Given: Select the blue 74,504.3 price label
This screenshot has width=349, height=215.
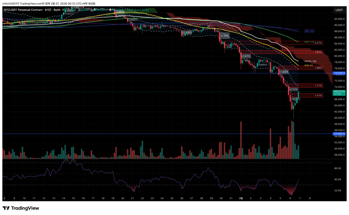Looking at the screenshot, I should pos(339,73).
